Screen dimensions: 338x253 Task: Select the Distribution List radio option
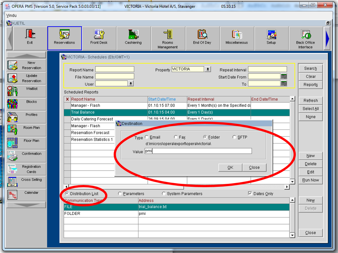pyautogui.click(x=67, y=193)
